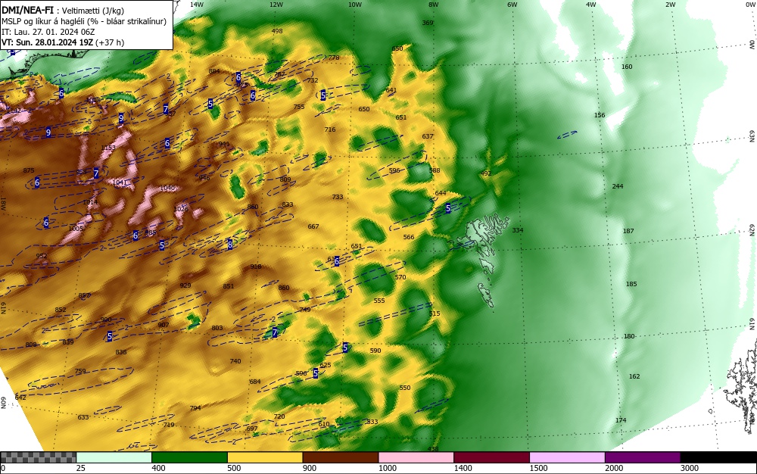This screenshot has height=474, width=757.
Task: Click the blue boxed hail marker '8'
Action: point(230,245)
